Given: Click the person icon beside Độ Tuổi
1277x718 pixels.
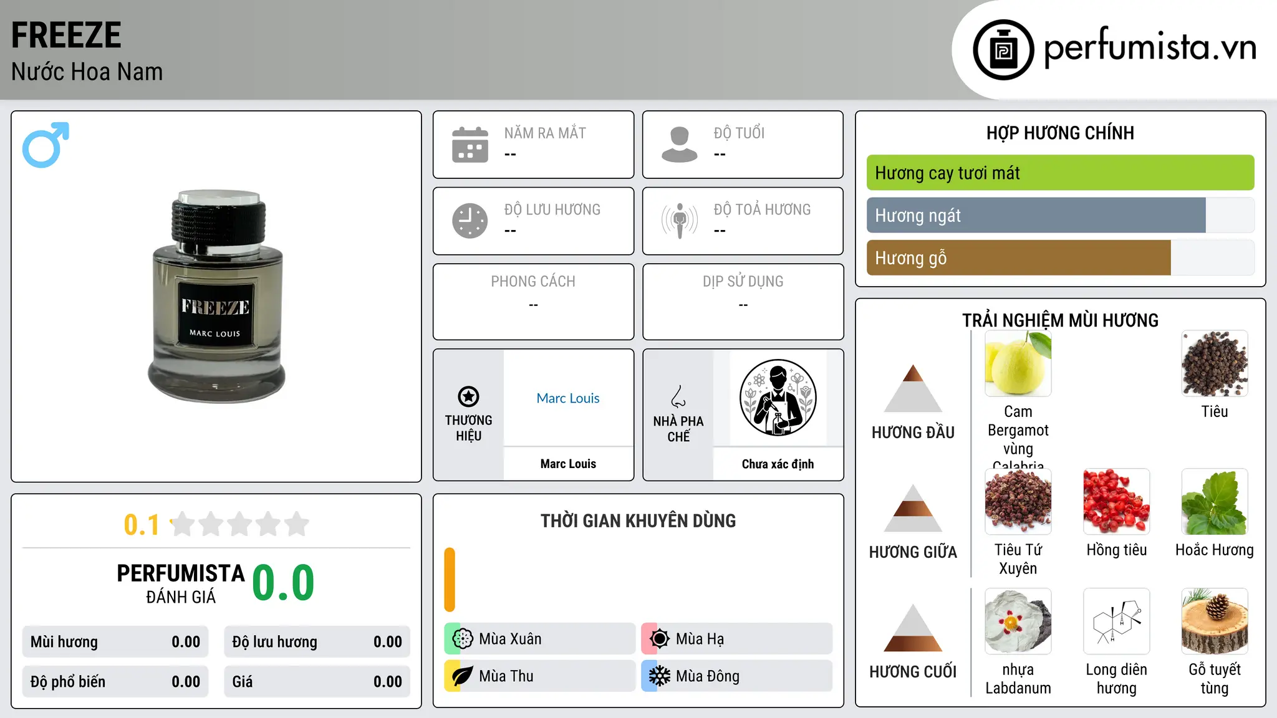Looking at the screenshot, I should coord(680,145).
